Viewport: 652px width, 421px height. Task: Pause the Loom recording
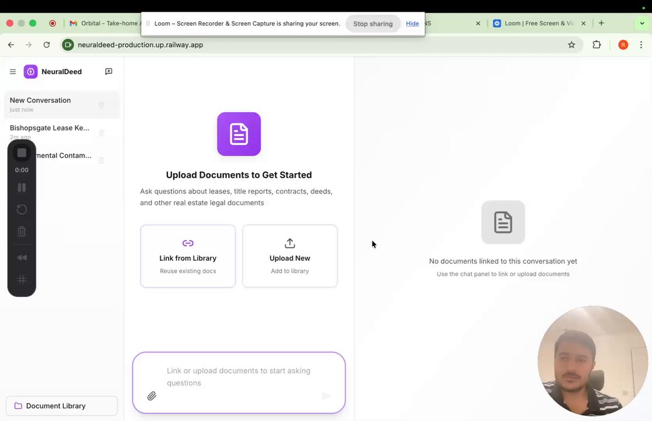pyautogui.click(x=22, y=188)
